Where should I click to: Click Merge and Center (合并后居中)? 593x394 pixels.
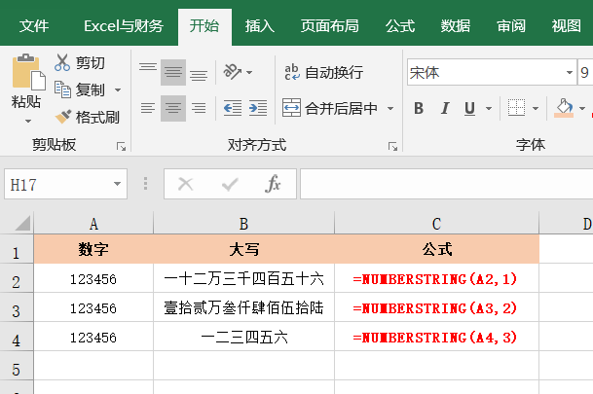(330, 108)
